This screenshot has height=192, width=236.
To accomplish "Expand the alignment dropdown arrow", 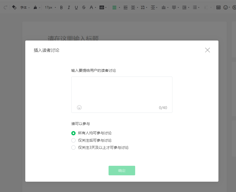I will coord(119,7).
